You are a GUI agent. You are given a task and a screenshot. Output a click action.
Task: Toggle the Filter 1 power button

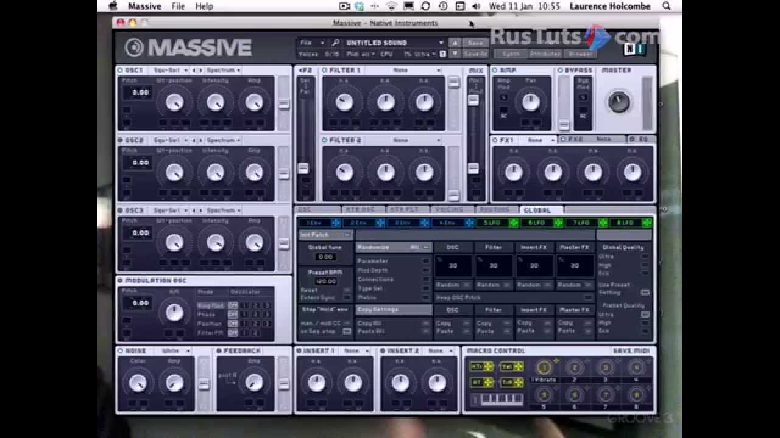pos(325,71)
